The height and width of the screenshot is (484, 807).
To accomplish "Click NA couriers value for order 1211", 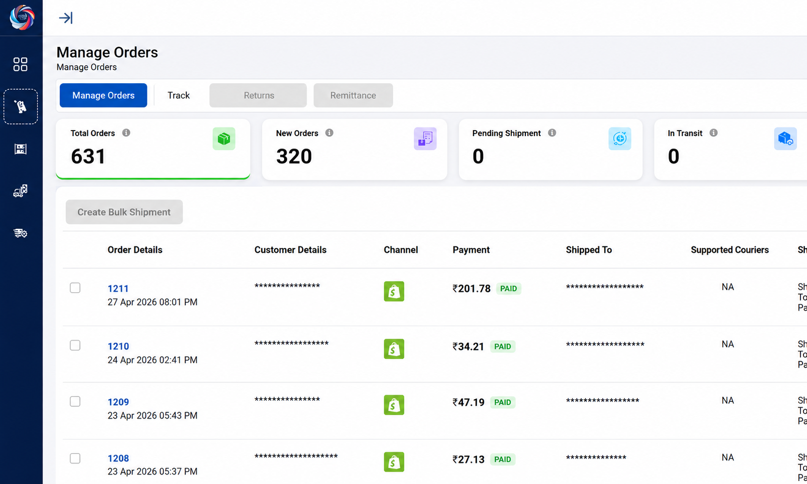I will click(728, 287).
